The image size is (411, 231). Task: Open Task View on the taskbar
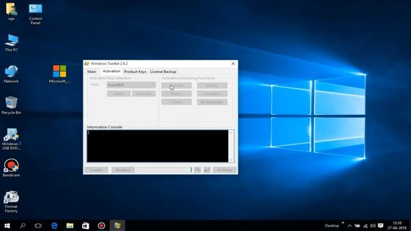(x=39, y=225)
